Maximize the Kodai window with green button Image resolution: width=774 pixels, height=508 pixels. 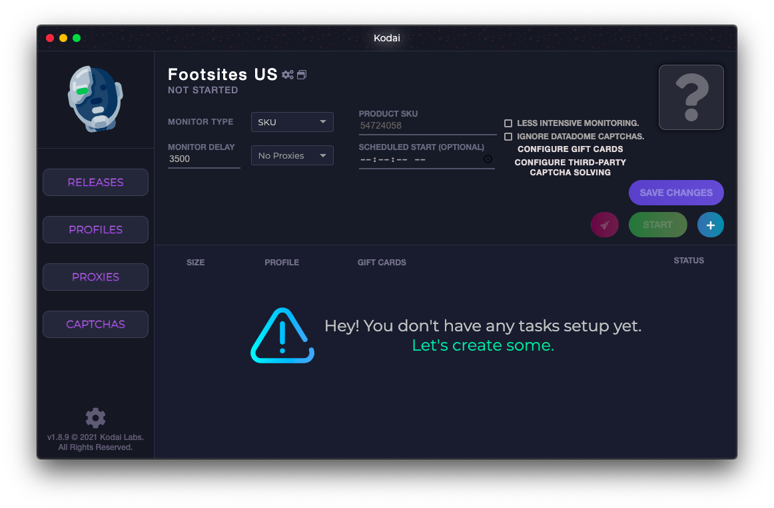[x=77, y=38]
